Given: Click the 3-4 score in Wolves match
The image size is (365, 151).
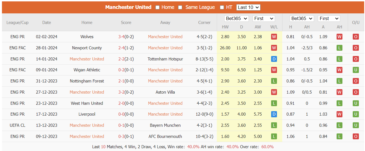Looking at the screenshot, I should [x=121, y=37].
